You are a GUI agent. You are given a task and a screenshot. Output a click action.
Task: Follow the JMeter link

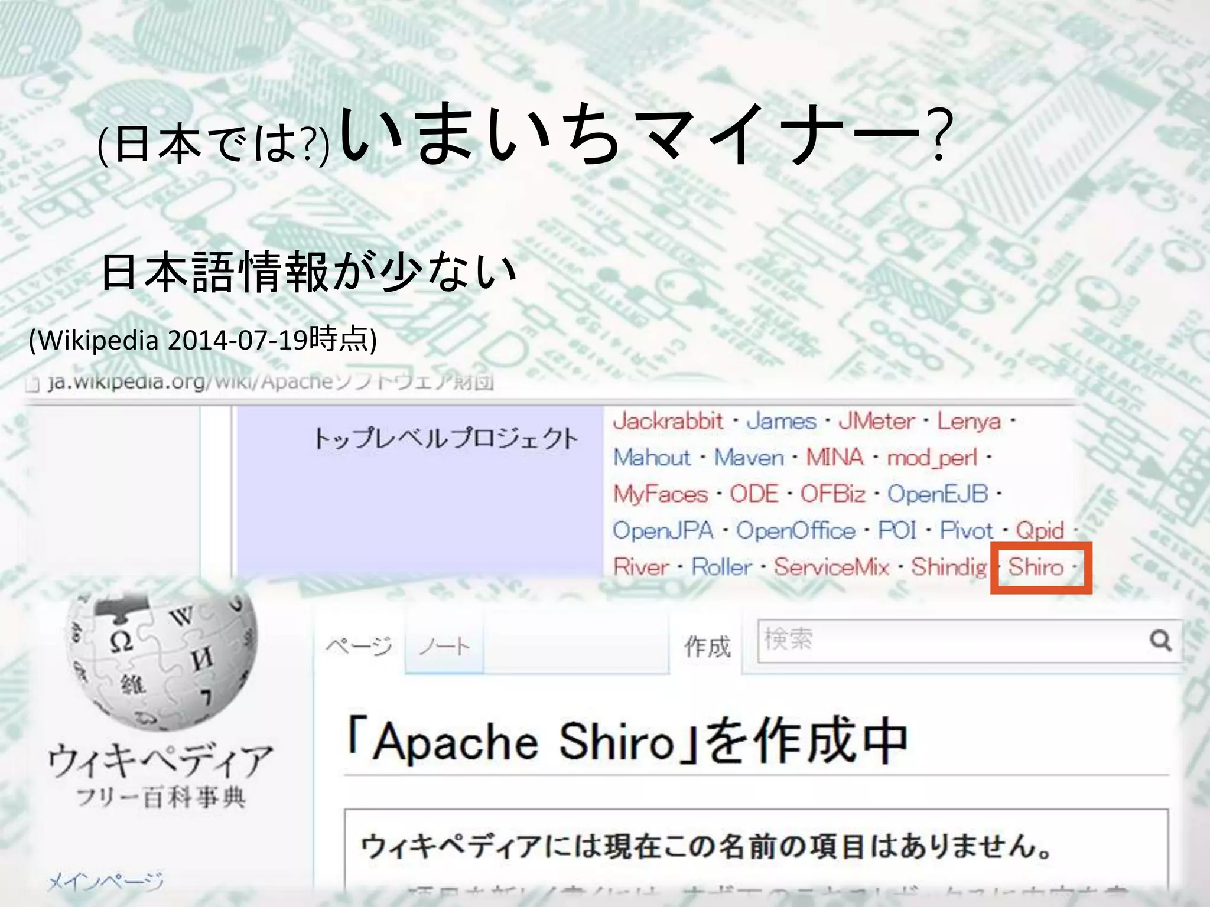coord(876,421)
